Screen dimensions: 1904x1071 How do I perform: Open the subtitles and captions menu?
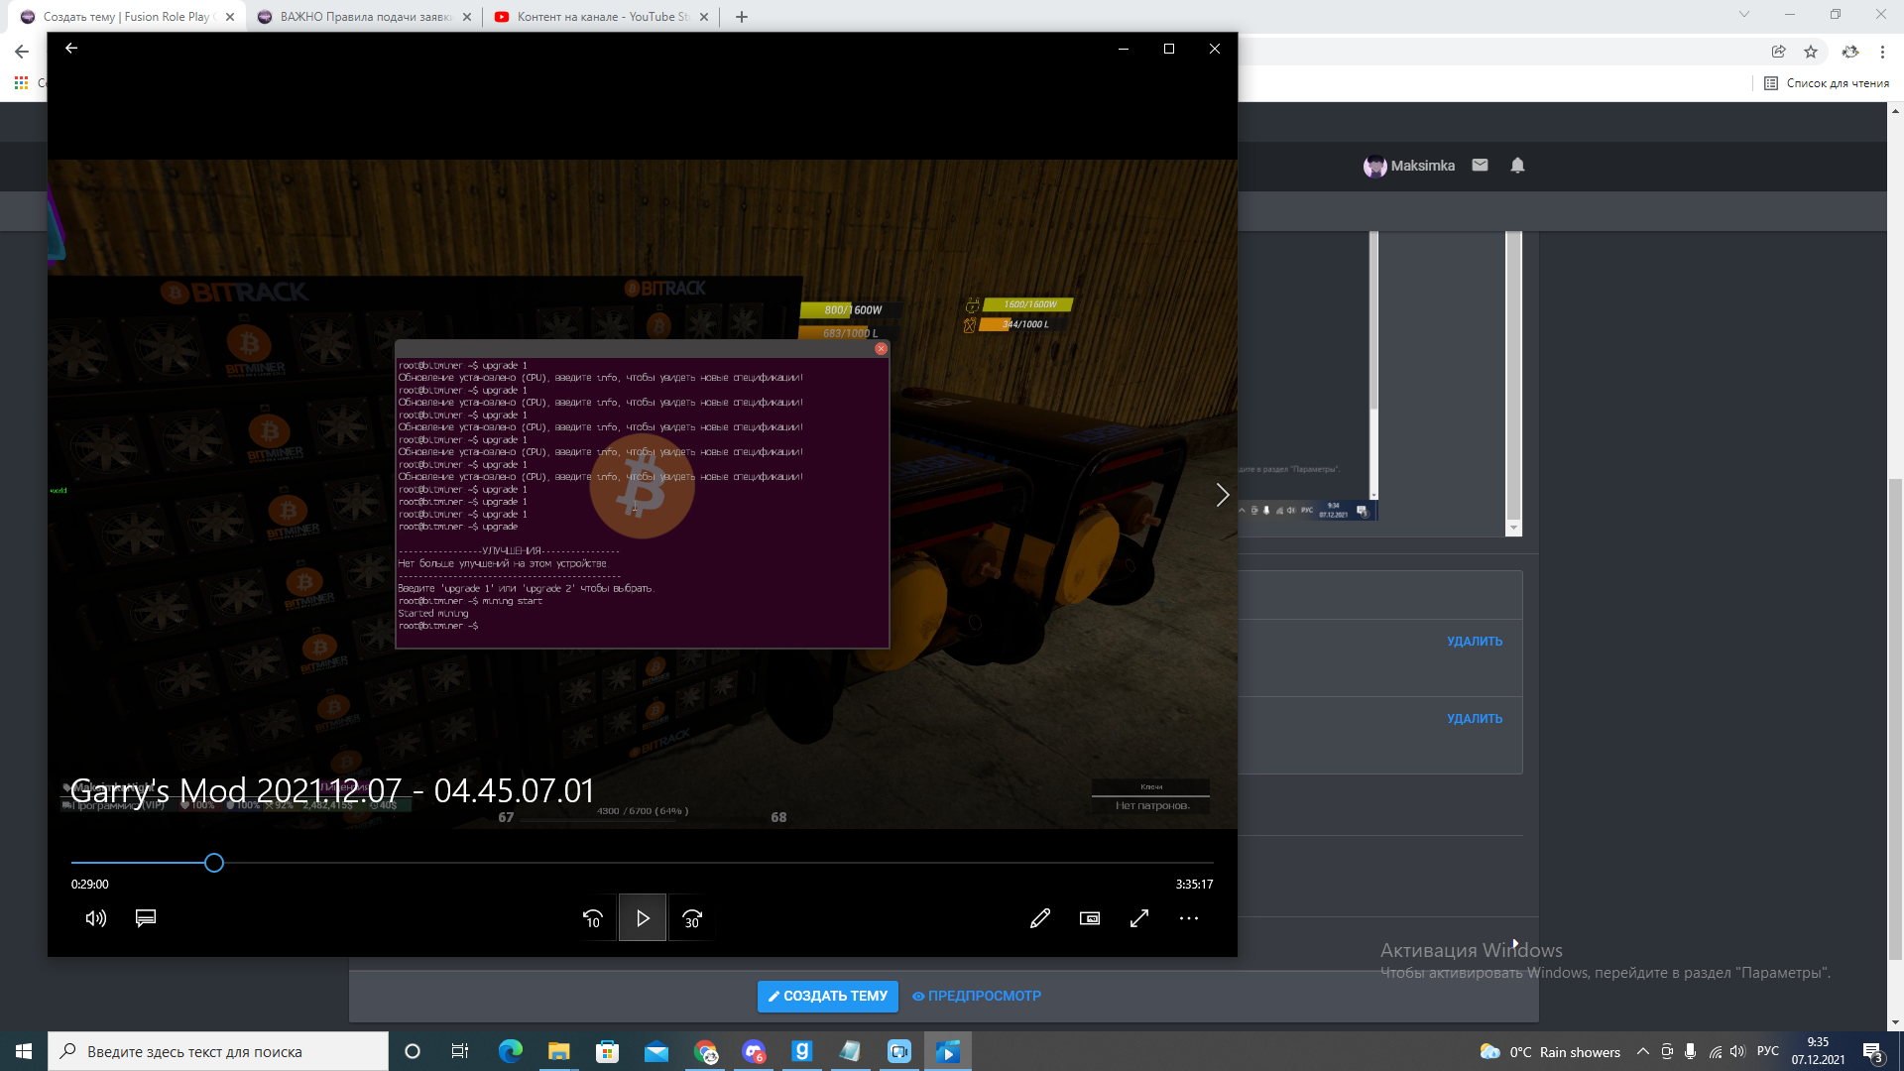[146, 918]
